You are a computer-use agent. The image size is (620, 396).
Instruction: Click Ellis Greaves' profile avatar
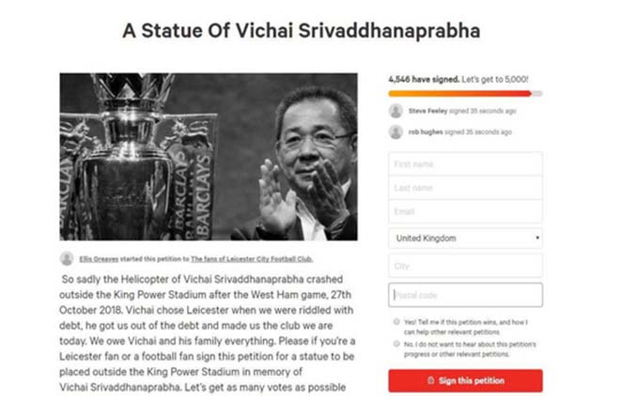coord(67,259)
